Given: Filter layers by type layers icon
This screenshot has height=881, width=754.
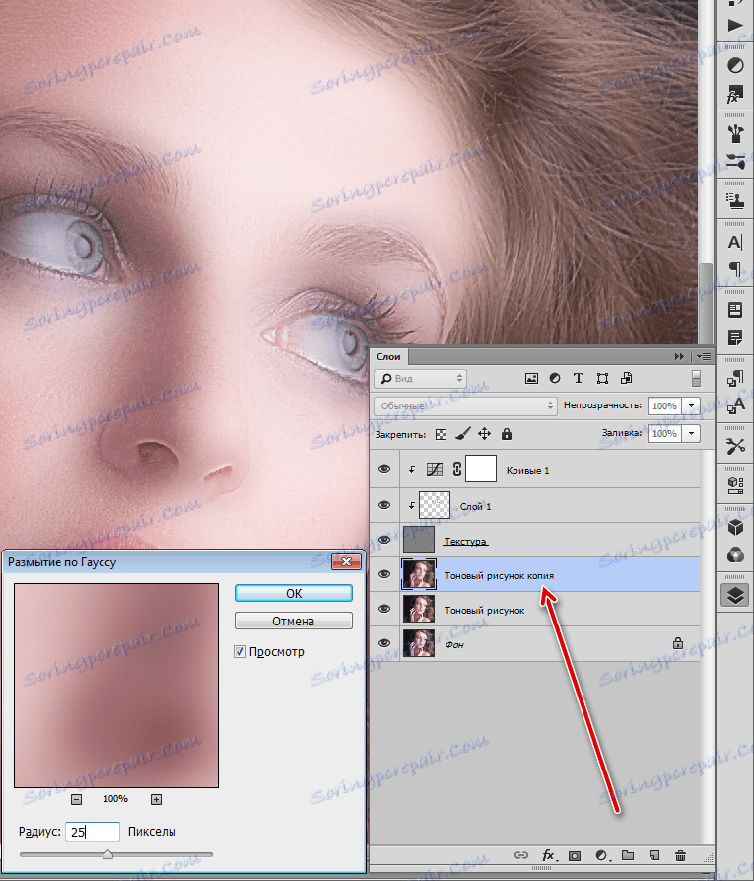Looking at the screenshot, I should [x=579, y=378].
